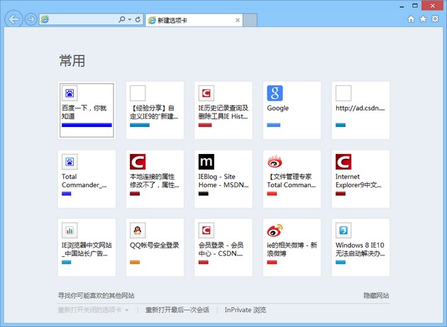This screenshot has height=327, width=447.
Task: Open the 百度一下，你就知道 tile
Action: (87, 111)
